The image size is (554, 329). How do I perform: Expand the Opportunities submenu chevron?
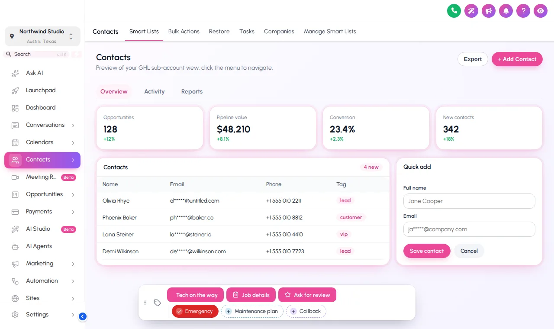tap(73, 194)
